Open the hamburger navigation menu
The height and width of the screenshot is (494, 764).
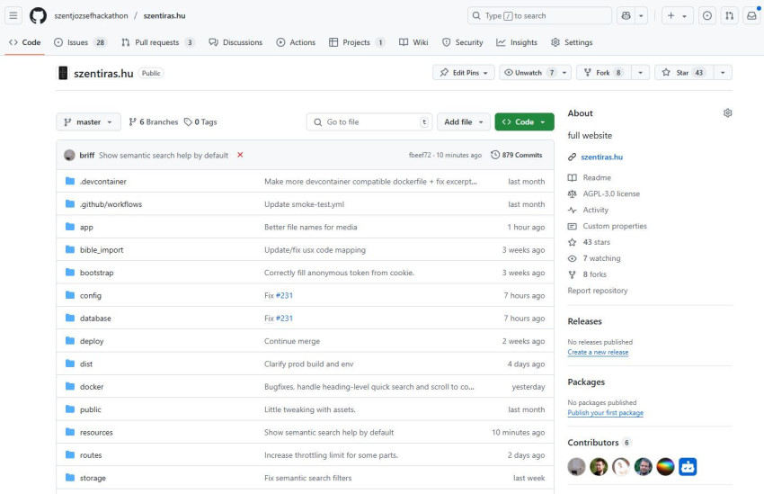pyautogui.click(x=14, y=15)
